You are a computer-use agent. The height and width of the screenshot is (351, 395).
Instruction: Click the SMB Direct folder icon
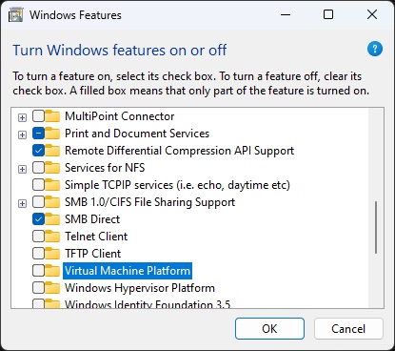(x=52, y=219)
